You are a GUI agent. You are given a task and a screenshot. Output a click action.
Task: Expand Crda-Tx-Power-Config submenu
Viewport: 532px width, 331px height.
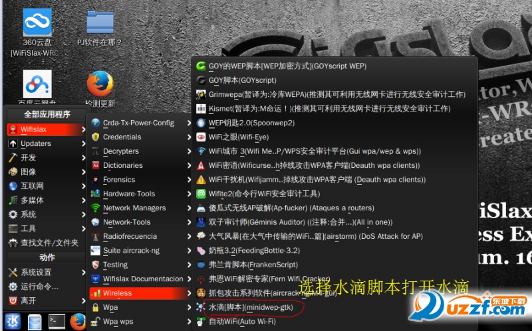point(140,123)
